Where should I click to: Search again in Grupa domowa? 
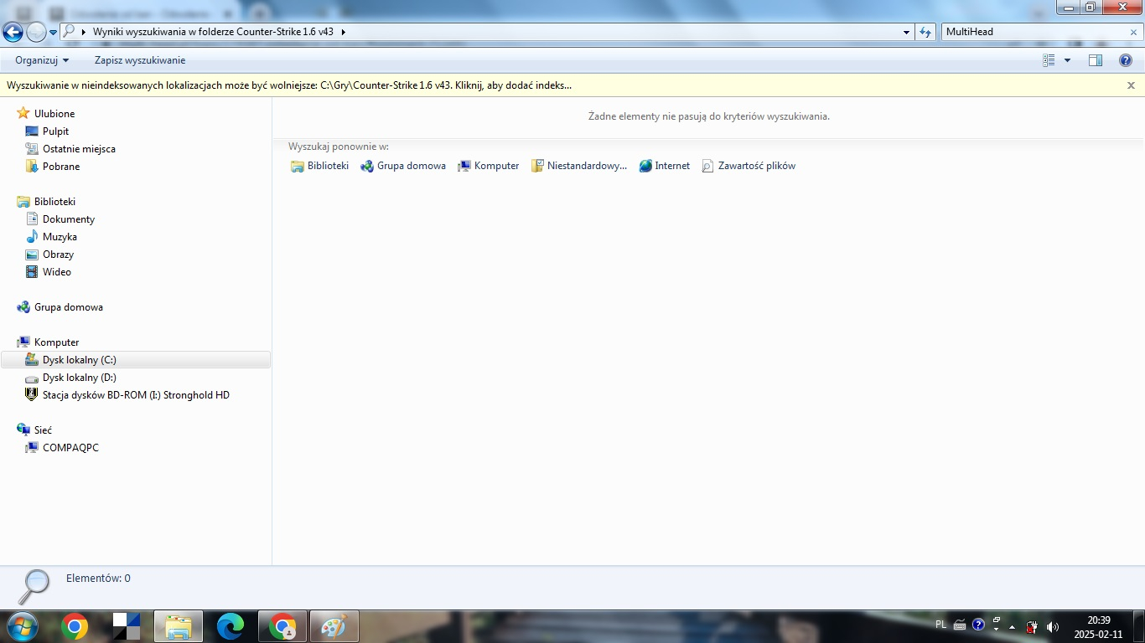point(403,166)
